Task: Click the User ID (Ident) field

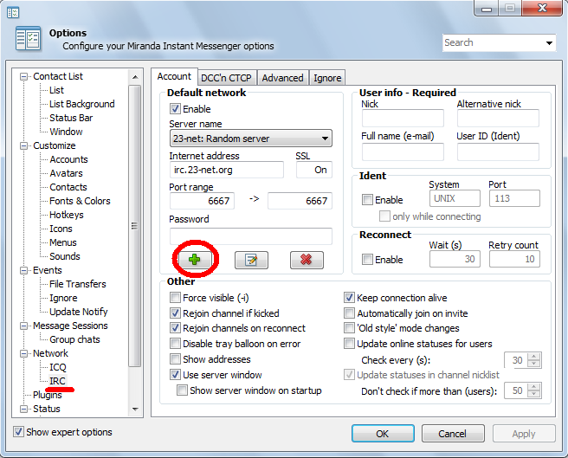Action: coord(498,152)
